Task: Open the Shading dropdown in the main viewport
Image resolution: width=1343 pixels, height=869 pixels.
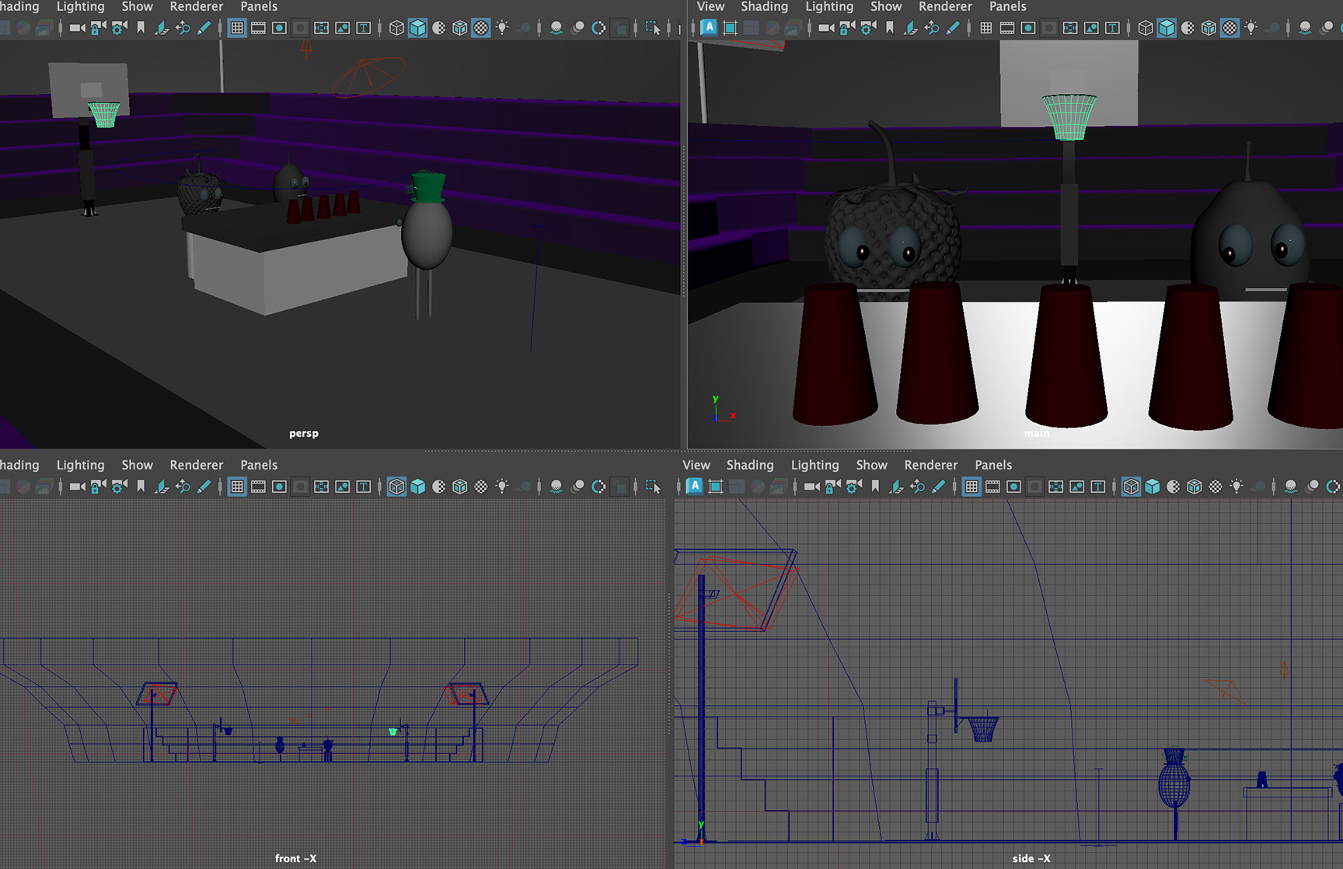Action: 765,6
